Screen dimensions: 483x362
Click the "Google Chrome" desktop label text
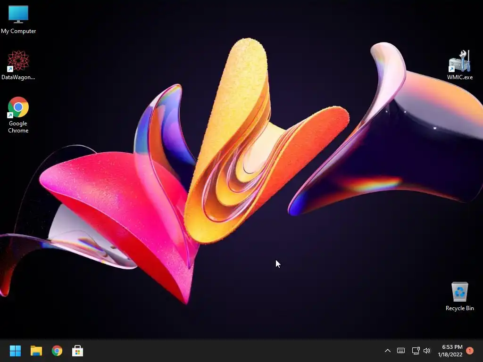click(18, 127)
